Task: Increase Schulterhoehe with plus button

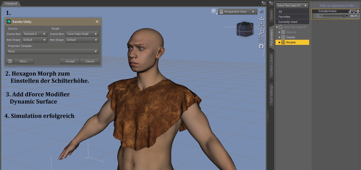Action: click(x=347, y=16)
